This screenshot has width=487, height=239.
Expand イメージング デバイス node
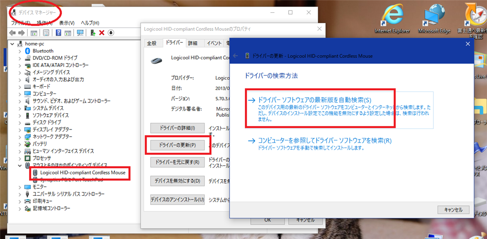20,72
